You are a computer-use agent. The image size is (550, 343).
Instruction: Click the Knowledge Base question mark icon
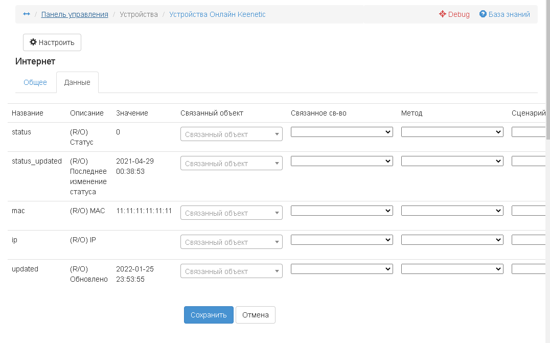pos(483,14)
